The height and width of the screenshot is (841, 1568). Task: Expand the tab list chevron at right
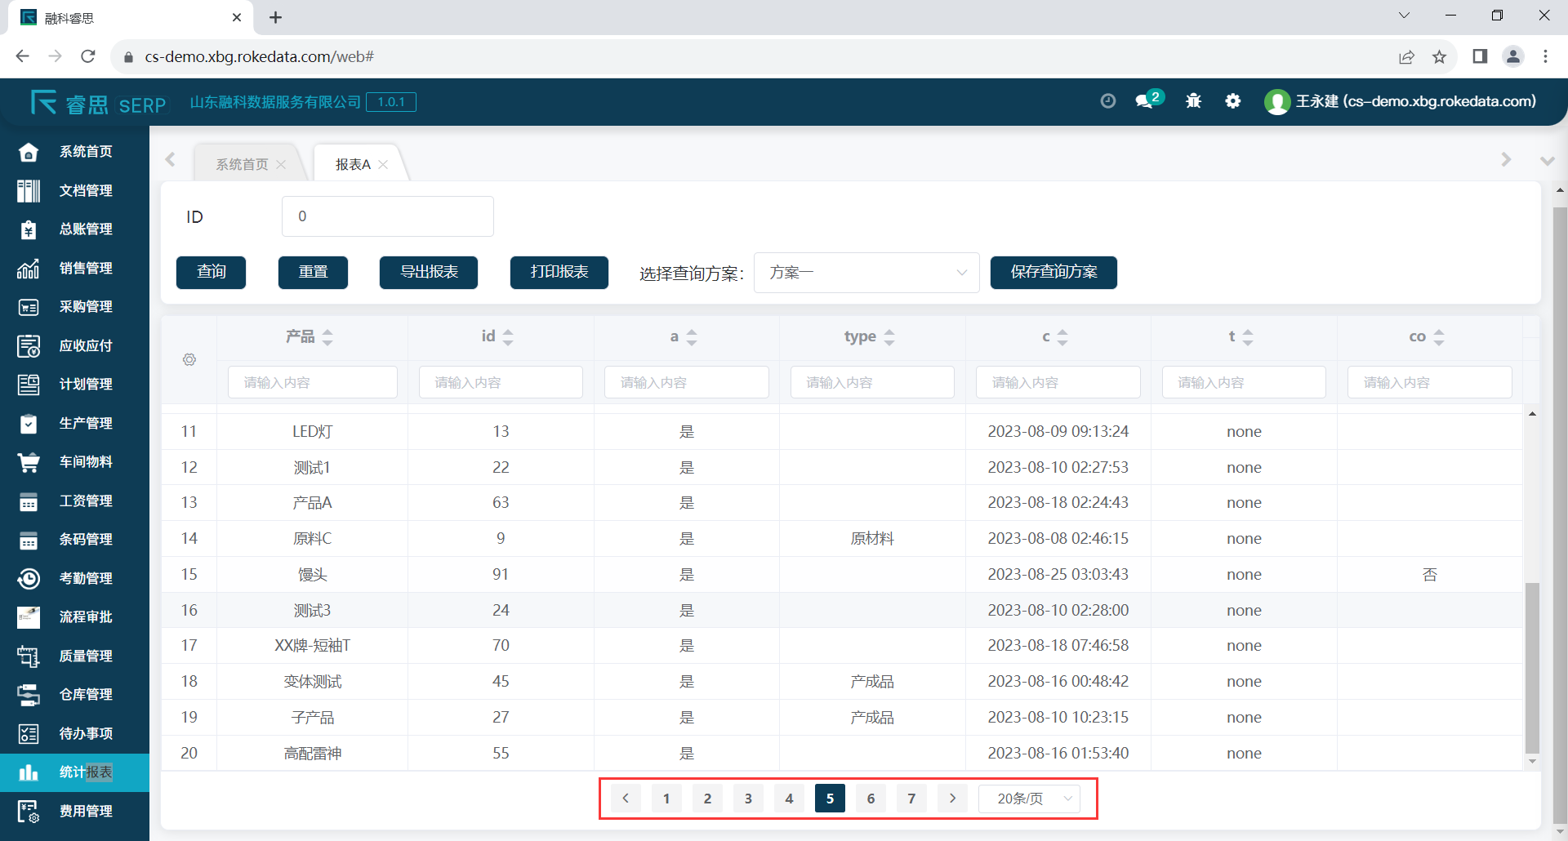[1547, 161]
